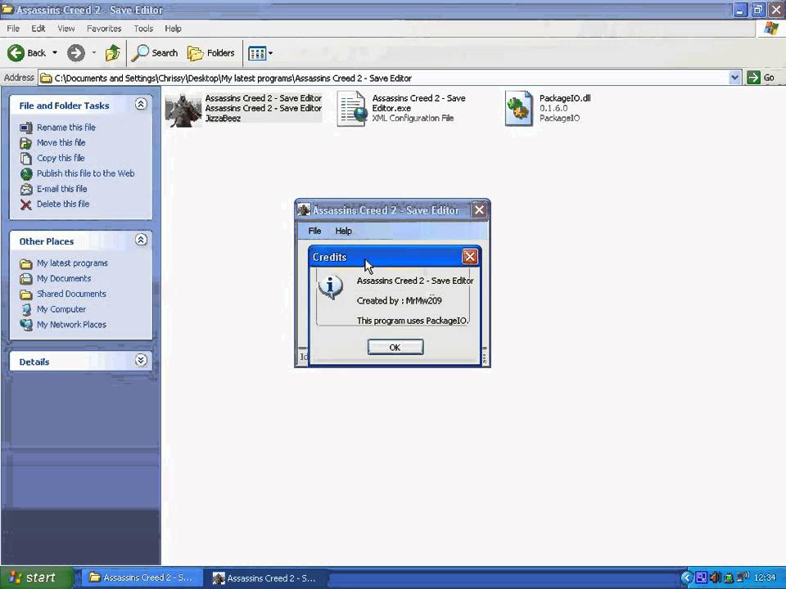Open the Favorites menu

[x=104, y=29]
